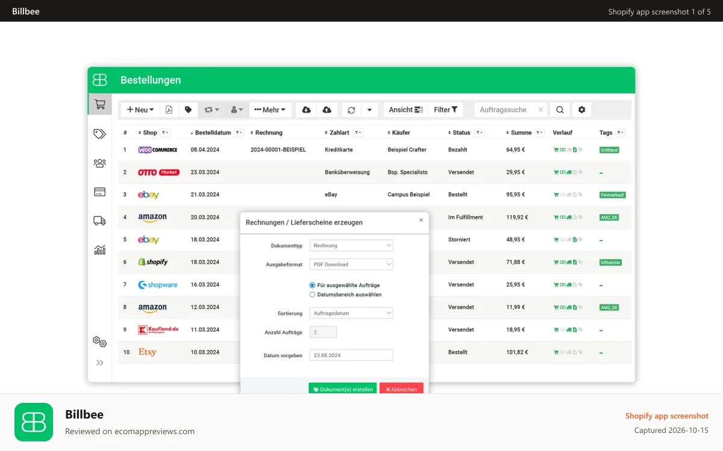Close the Rechnungen / Lieferscheine dialog with x
Image resolution: width=723 pixels, height=451 pixels.
(421, 220)
